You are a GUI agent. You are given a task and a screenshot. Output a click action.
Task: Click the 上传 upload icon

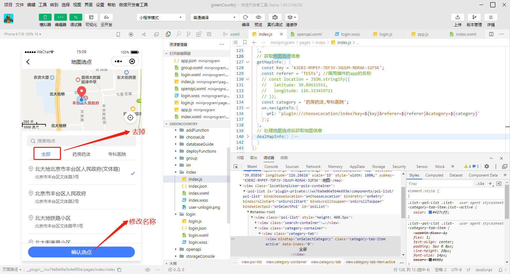click(x=458, y=17)
